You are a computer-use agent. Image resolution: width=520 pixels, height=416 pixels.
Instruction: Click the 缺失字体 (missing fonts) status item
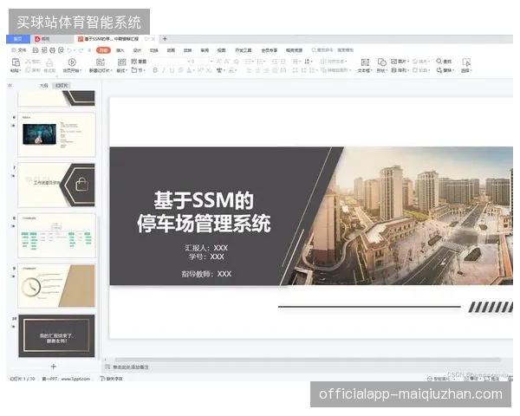click(112, 379)
